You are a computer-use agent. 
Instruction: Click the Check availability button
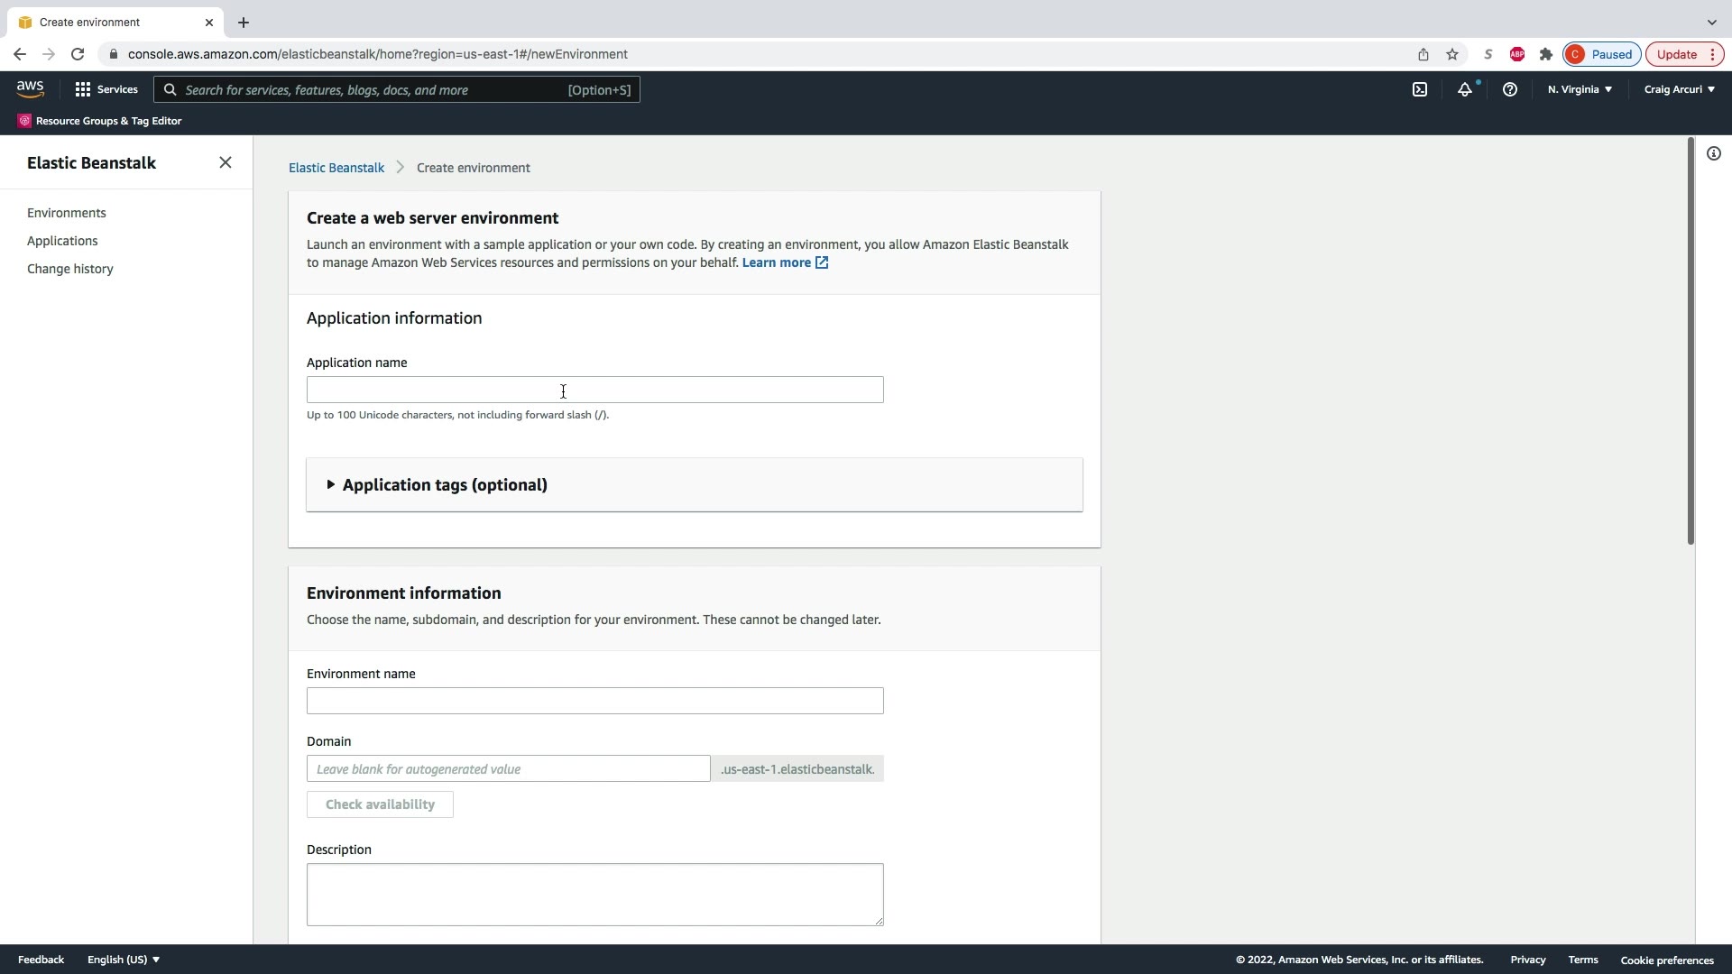(380, 804)
